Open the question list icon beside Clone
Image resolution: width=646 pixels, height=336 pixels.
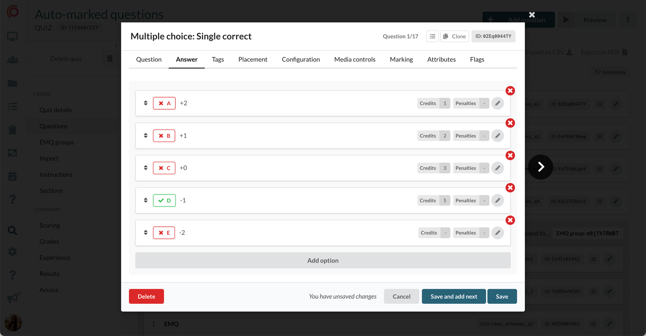432,36
